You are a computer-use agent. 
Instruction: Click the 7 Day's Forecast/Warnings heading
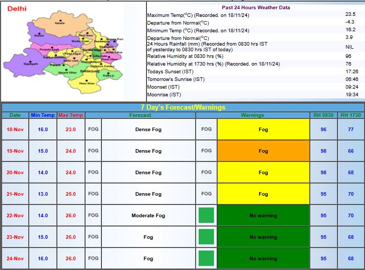[x=183, y=108]
